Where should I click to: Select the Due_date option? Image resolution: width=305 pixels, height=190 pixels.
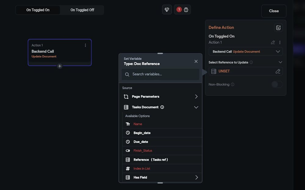click(162, 142)
